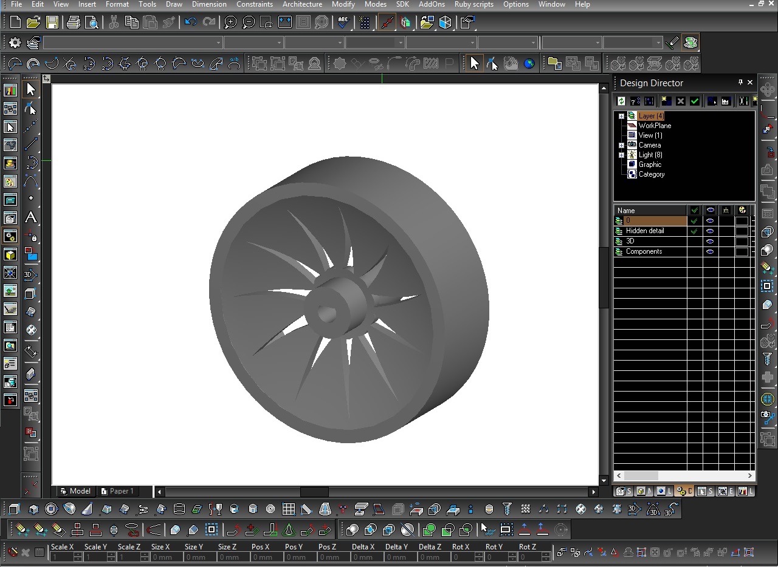Click the lock column header icon

pyautogui.click(x=726, y=211)
